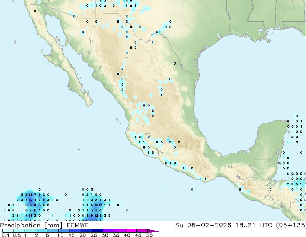Click the "[mm]" unit label
The height and width of the screenshot is (237, 306).
(x=53, y=225)
